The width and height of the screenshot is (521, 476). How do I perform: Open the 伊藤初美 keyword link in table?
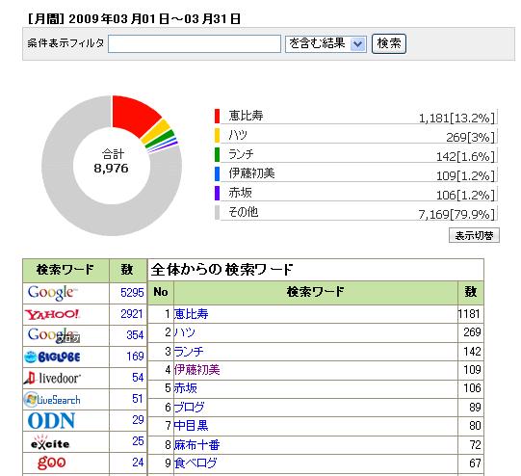196,370
